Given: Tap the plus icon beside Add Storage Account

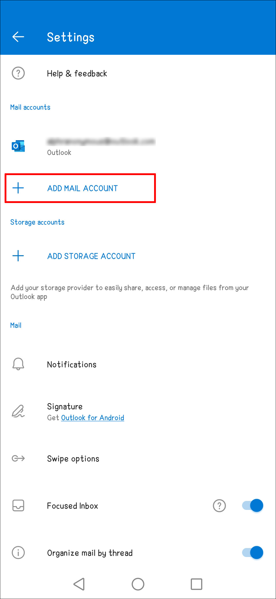Looking at the screenshot, I should coord(18,256).
